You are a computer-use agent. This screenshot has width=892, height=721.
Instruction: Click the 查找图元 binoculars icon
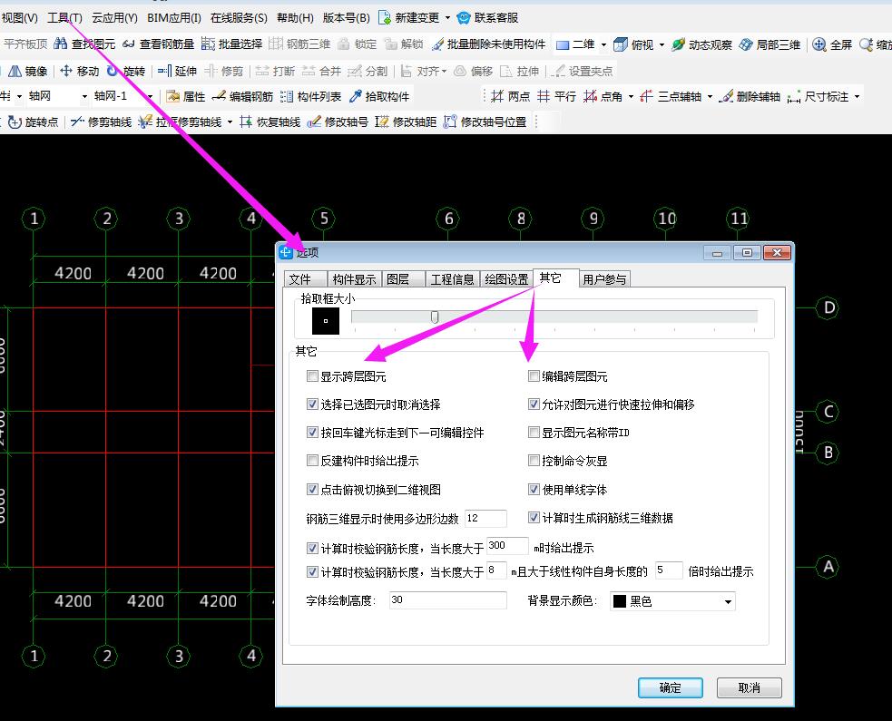click(60, 44)
